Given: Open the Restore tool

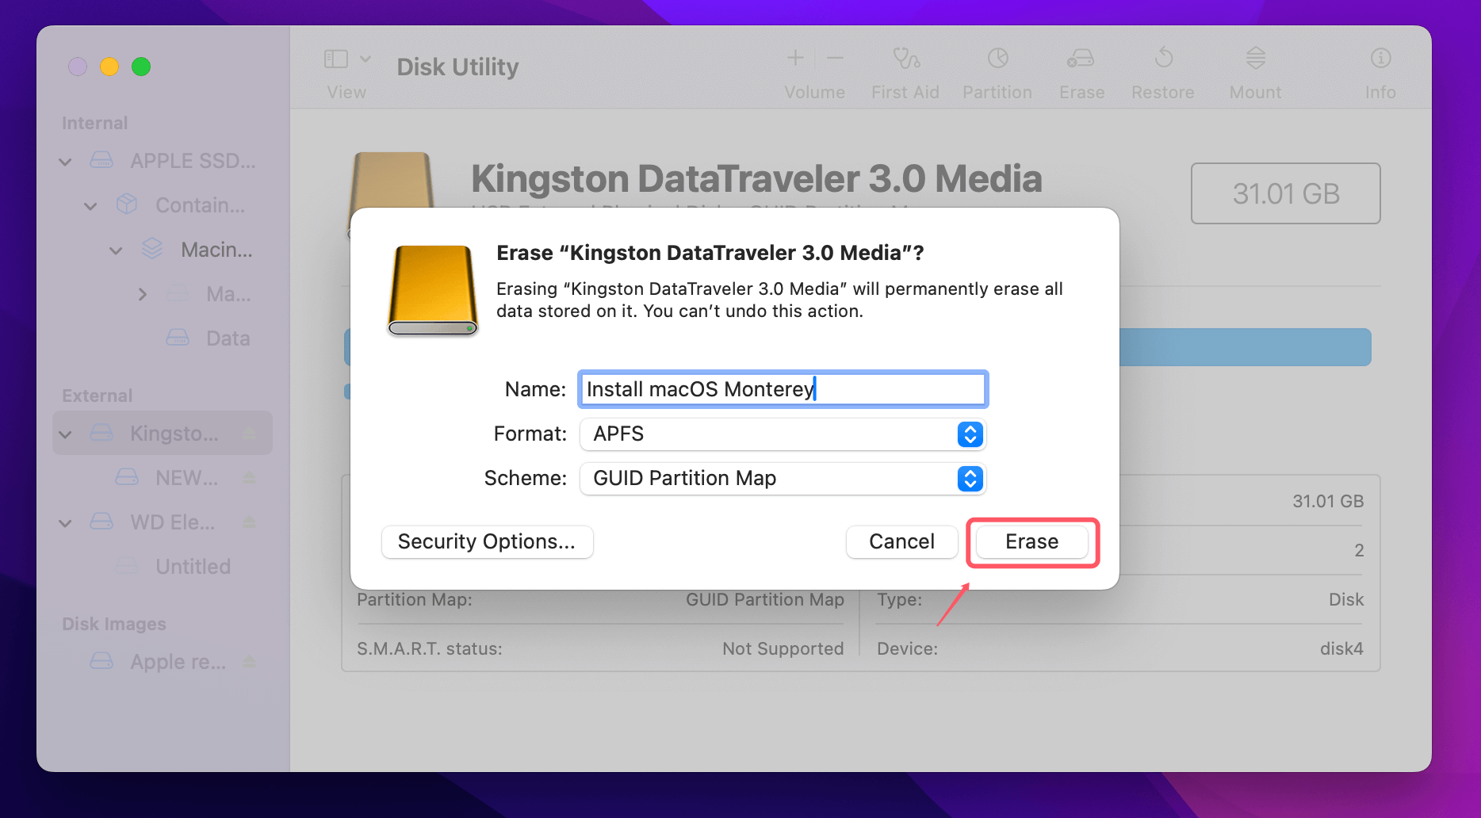Looking at the screenshot, I should [1162, 70].
